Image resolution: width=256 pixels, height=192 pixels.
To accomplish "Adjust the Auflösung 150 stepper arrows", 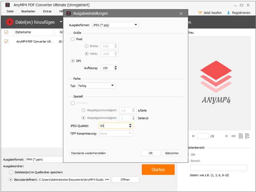I will 116,68.
